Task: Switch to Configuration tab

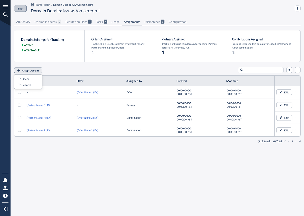Action: (178, 22)
